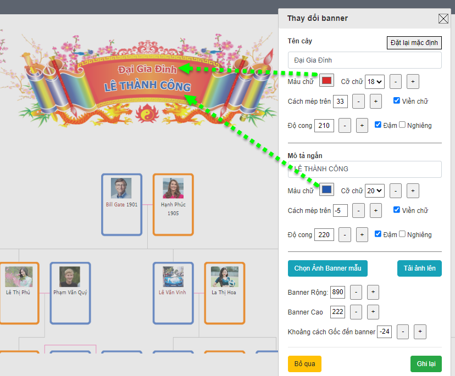This screenshot has width=455, height=376.
Task: Increase Khoảng cách Gốc đến banner value
Action: pos(419,332)
